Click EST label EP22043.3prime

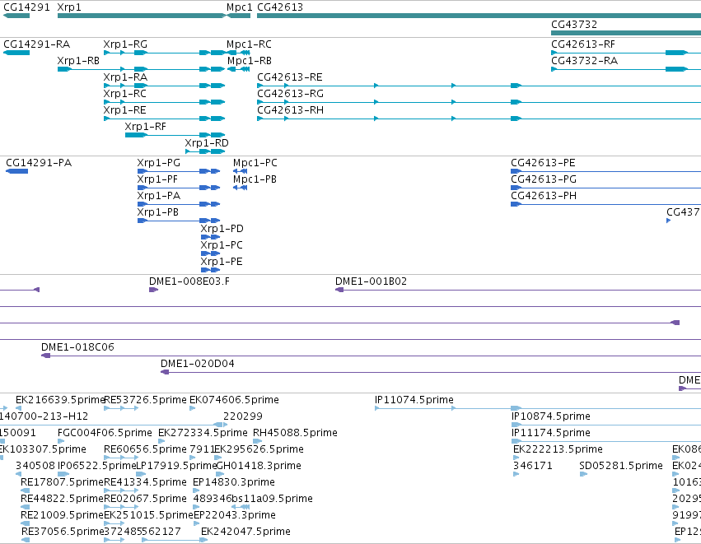coord(235,516)
